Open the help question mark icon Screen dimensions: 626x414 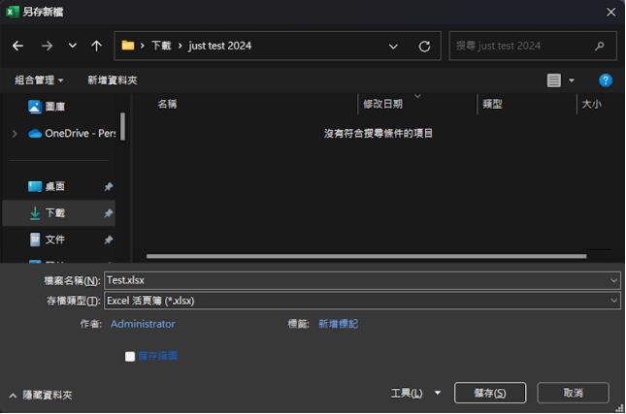coord(606,80)
